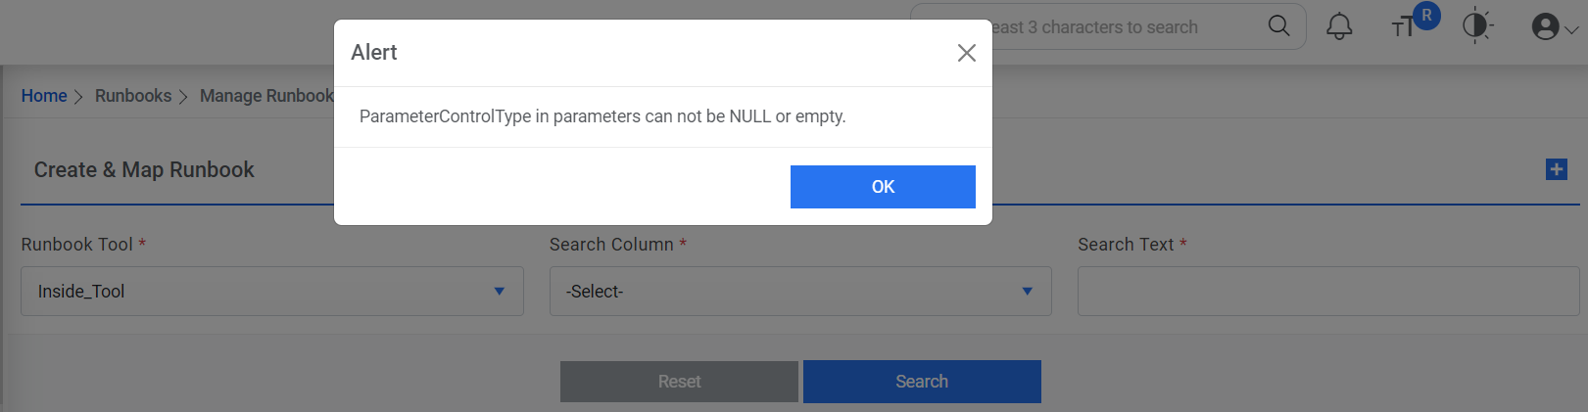Screen dimensions: 1588x412
Task: Select the Manage Runbook breadcrumb
Action: (x=266, y=96)
